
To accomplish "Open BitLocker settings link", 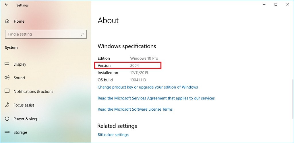I will point(113,135).
